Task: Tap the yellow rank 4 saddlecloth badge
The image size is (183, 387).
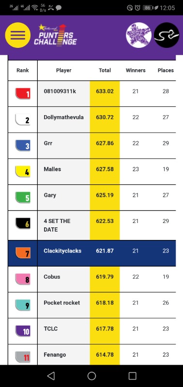Action: coord(23,172)
